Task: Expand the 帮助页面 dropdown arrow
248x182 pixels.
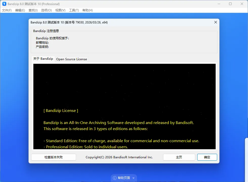Action: point(133,178)
